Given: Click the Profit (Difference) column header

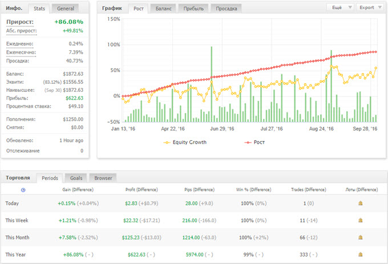Looking at the screenshot, I should (x=142, y=190).
